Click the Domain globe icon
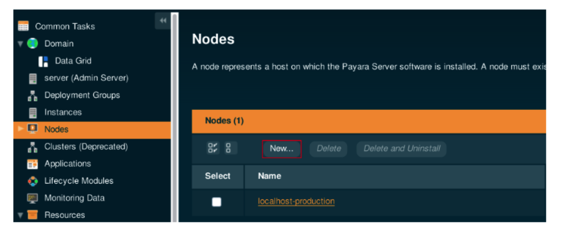The width and height of the screenshot is (561, 237). click(32, 43)
